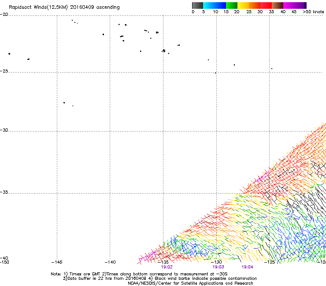Click the -140 longitude axis label
The width and height of the screenshot is (326, 286).
[x=110, y=262]
